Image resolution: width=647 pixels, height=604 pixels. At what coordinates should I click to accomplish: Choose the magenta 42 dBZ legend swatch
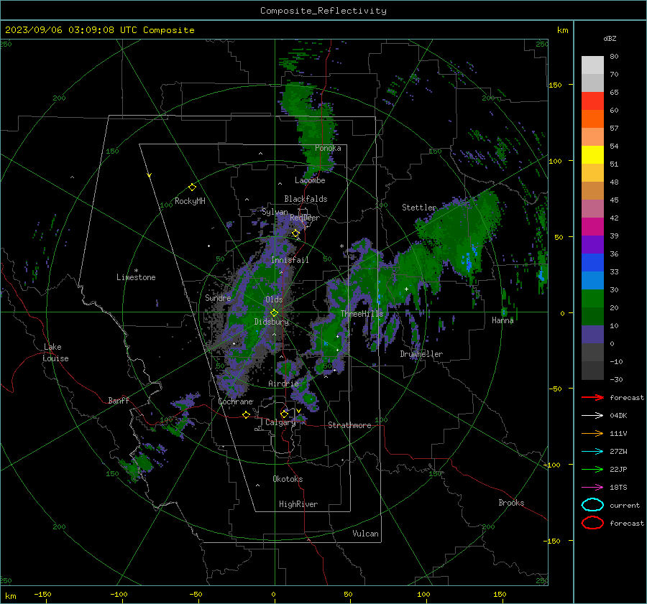pos(592,226)
